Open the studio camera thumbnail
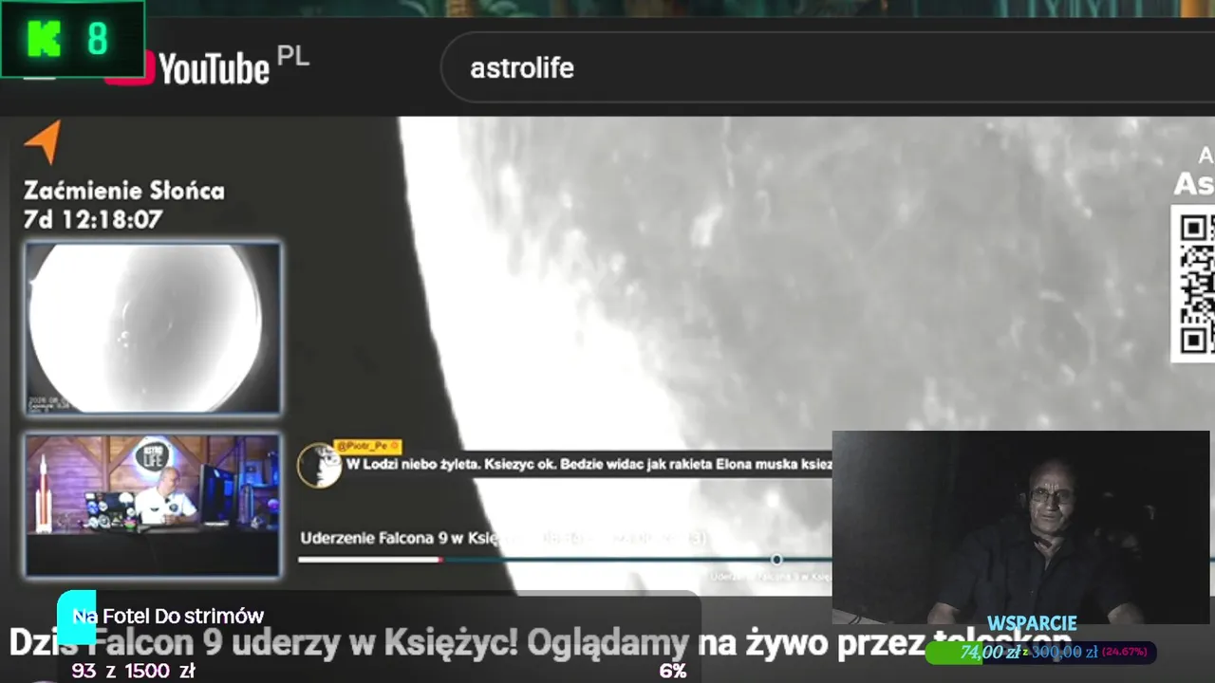The height and width of the screenshot is (683, 1215). [153, 505]
